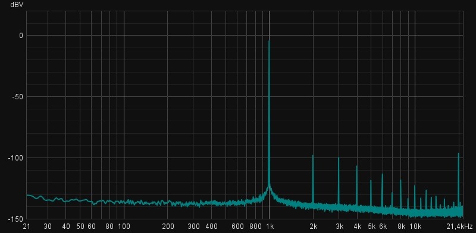
Task: Click the 1k frequency axis label
Action: click(270, 226)
